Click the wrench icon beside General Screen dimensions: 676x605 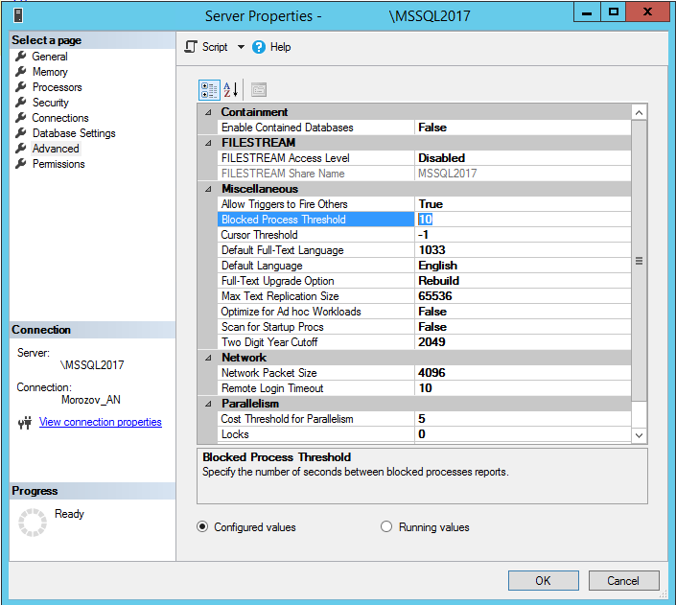(21, 56)
